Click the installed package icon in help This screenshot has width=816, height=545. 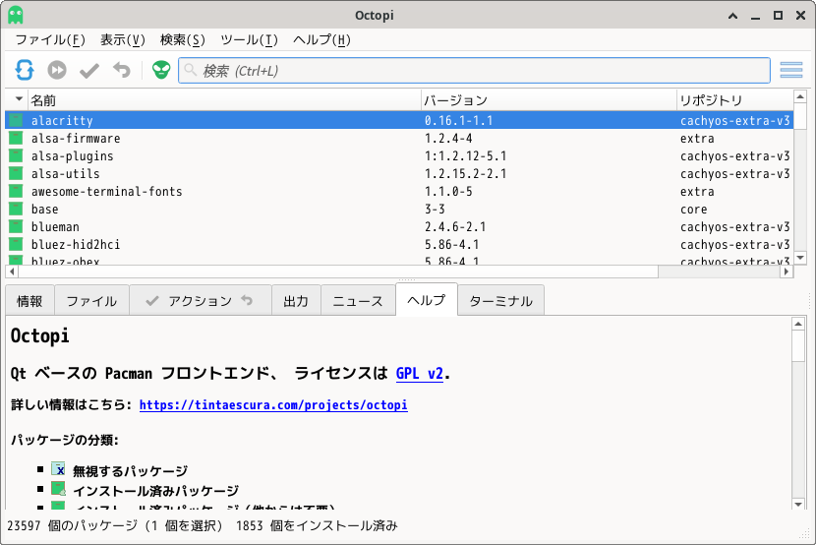pyautogui.click(x=58, y=489)
